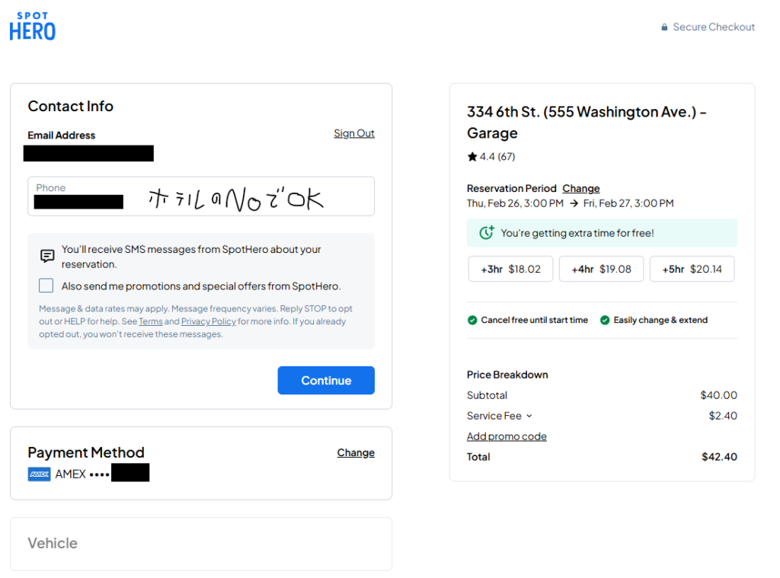Screen dimensions: 780x578
Task: Select the +5hr $20.14 option
Action: [x=692, y=269]
